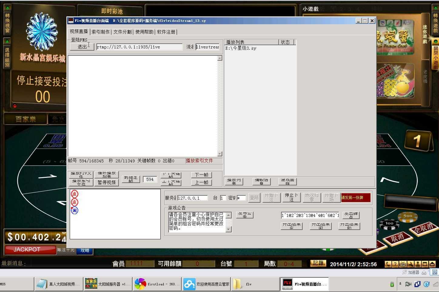
Task: Switch to the 索引制作 tab
Action: tap(101, 32)
